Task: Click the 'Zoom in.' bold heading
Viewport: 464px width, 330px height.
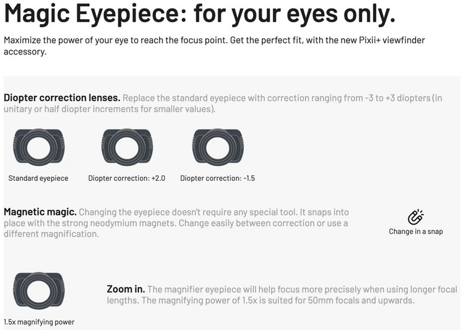Action: (126, 289)
